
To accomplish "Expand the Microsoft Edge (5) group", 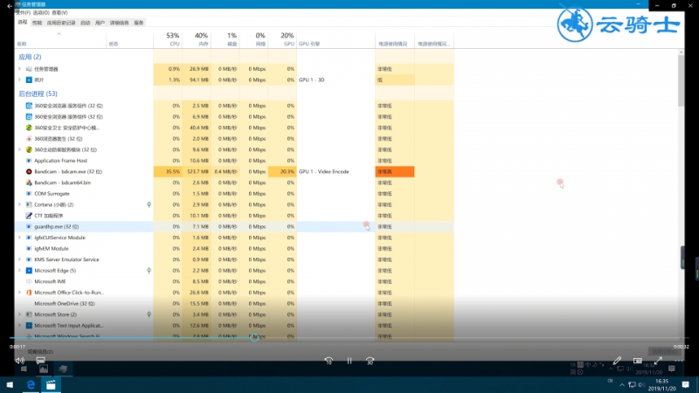I will pos(19,271).
